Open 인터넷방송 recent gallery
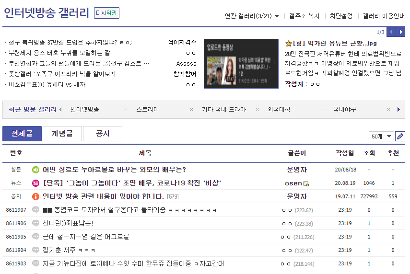This screenshot has width=410, height=274. tap(85, 109)
